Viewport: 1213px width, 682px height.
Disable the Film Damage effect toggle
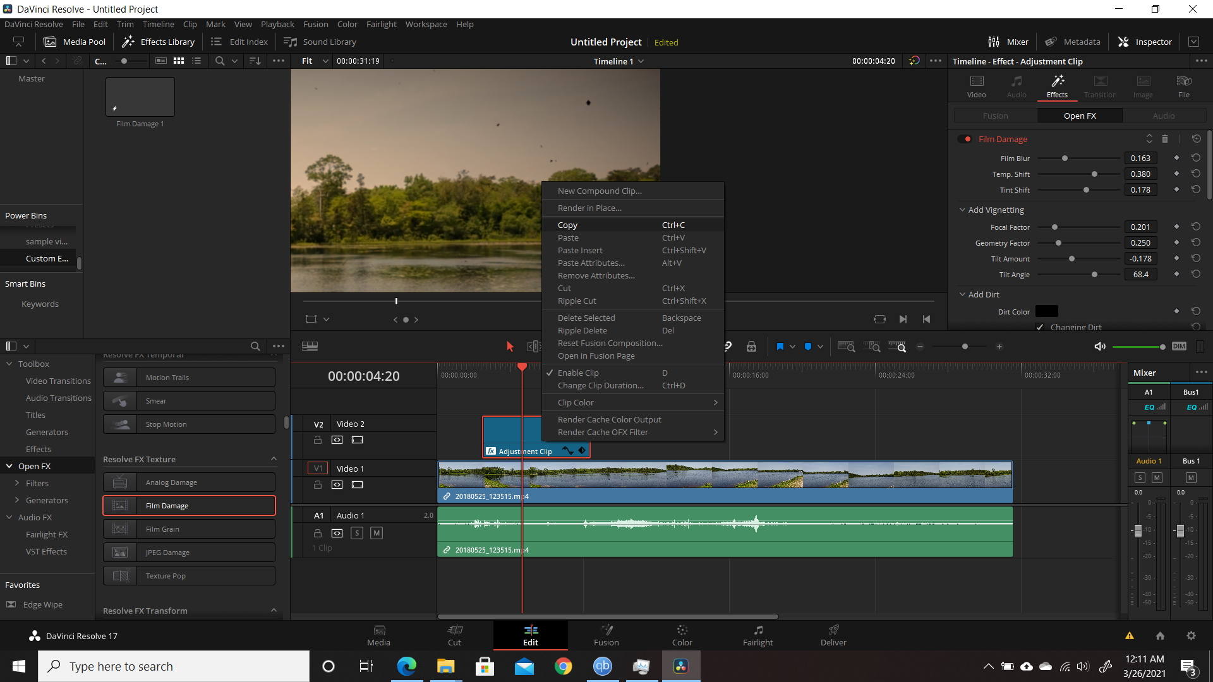tap(965, 139)
